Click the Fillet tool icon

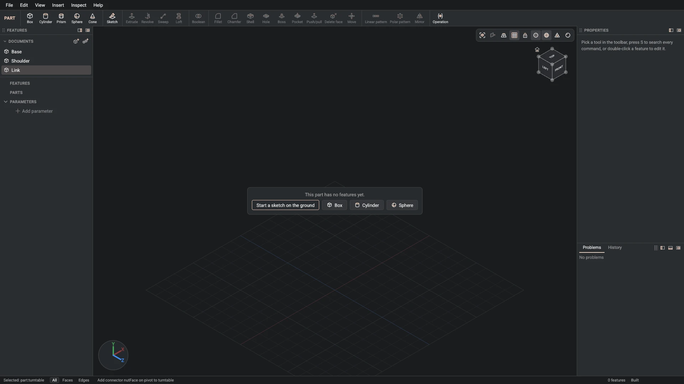(218, 18)
